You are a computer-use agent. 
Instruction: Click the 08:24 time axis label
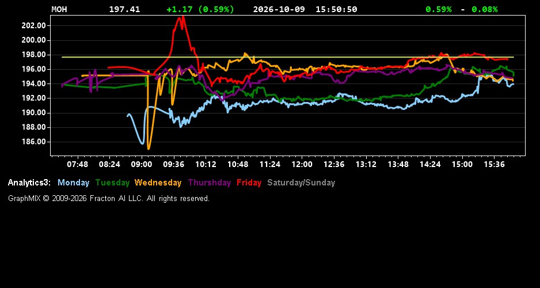109,164
